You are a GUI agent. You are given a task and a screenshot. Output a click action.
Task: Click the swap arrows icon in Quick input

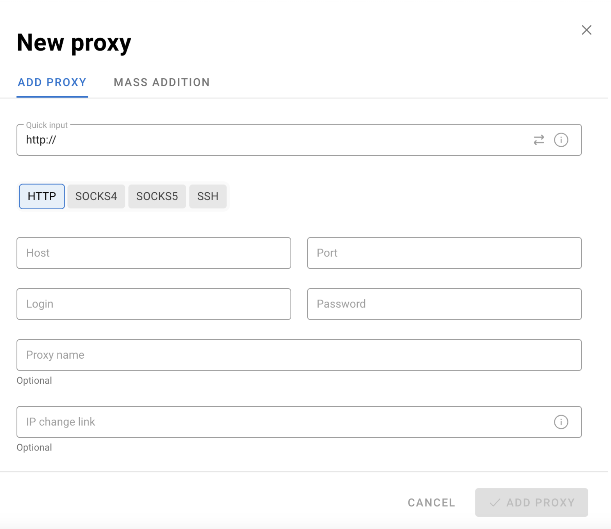pyautogui.click(x=538, y=140)
